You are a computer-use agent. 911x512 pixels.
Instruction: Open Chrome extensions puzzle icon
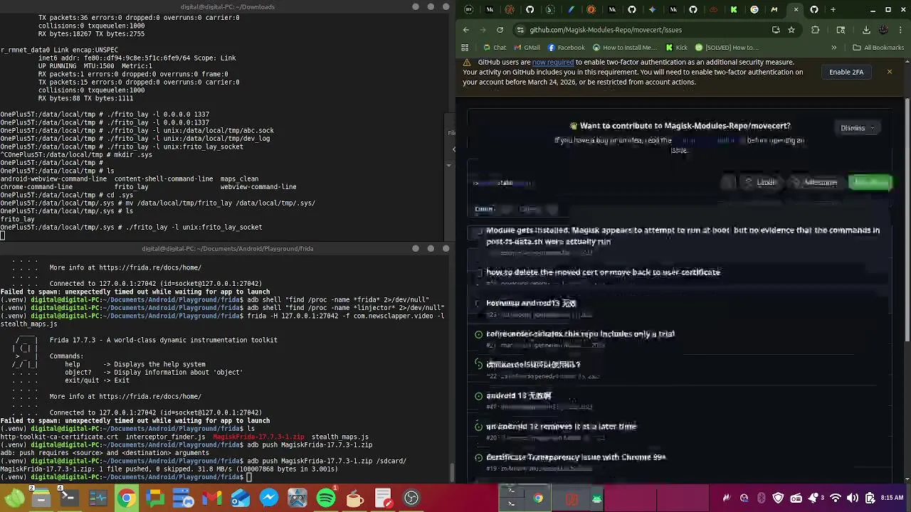816,30
